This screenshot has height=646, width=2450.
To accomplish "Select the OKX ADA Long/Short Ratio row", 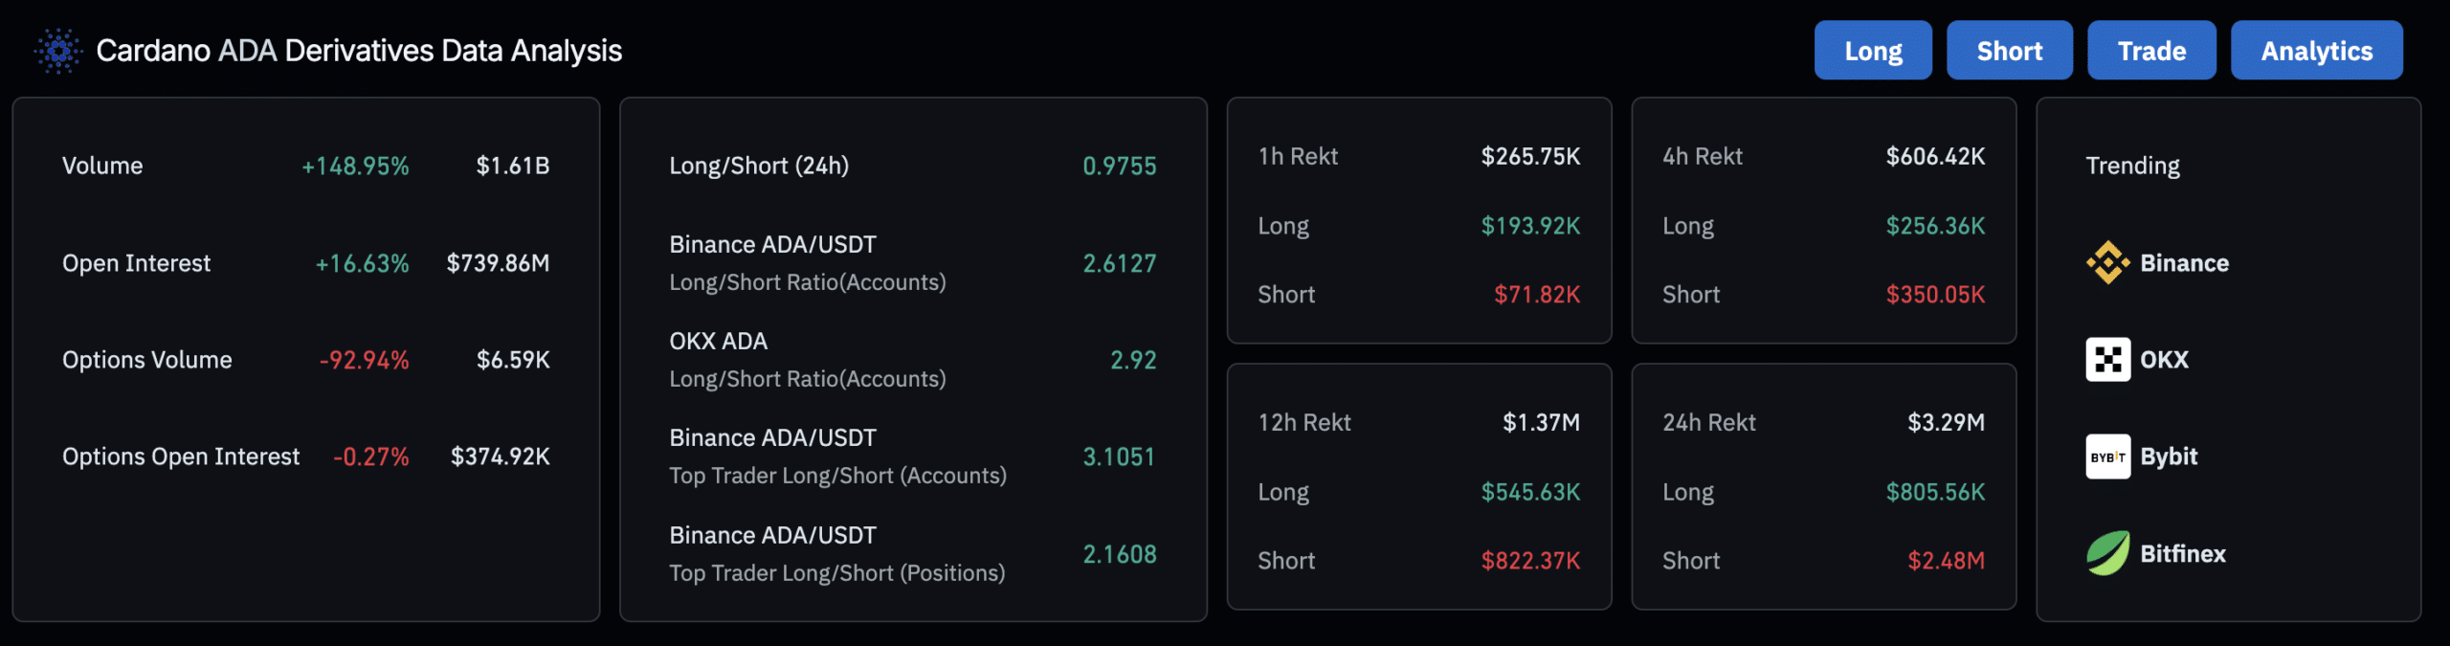I will (x=807, y=360).
